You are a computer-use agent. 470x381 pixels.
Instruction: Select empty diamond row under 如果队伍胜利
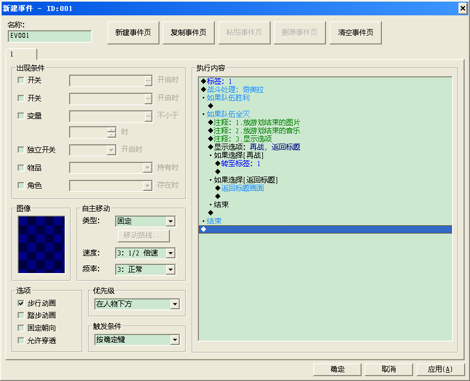[211, 106]
